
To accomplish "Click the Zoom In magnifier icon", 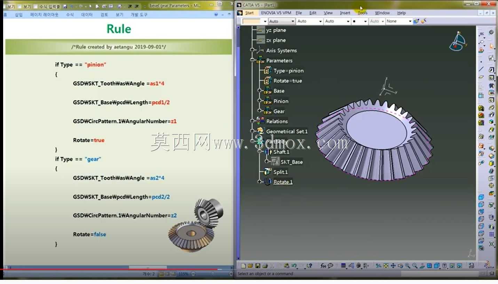I will click(408, 266).
